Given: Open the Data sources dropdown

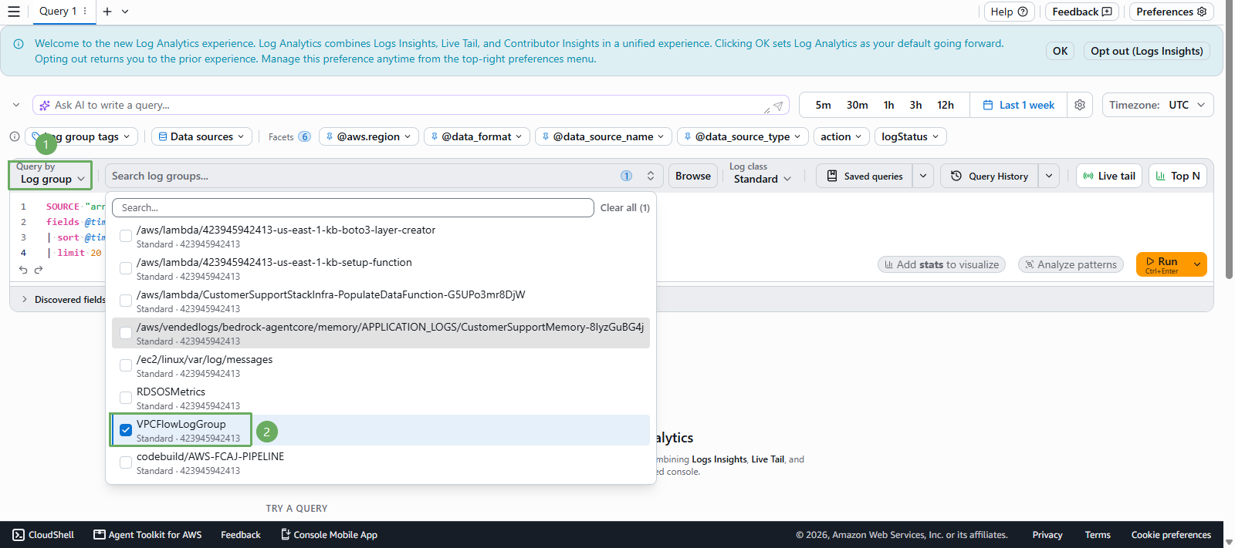Looking at the screenshot, I should tap(201, 136).
